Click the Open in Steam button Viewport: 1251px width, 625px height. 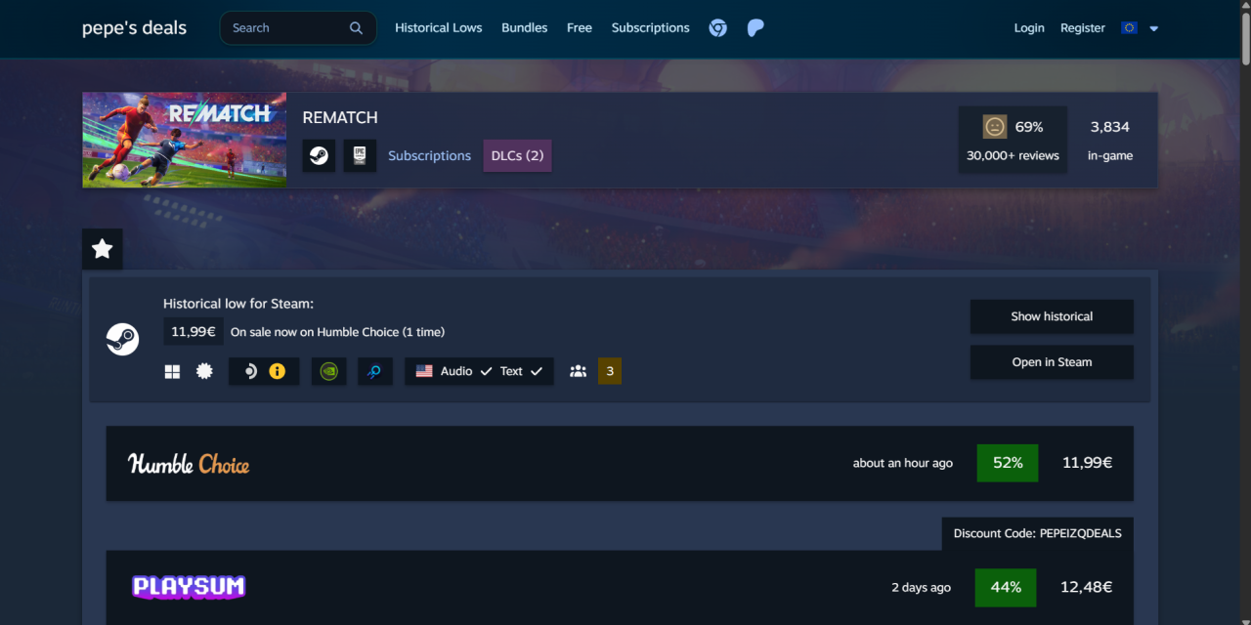pos(1052,362)
